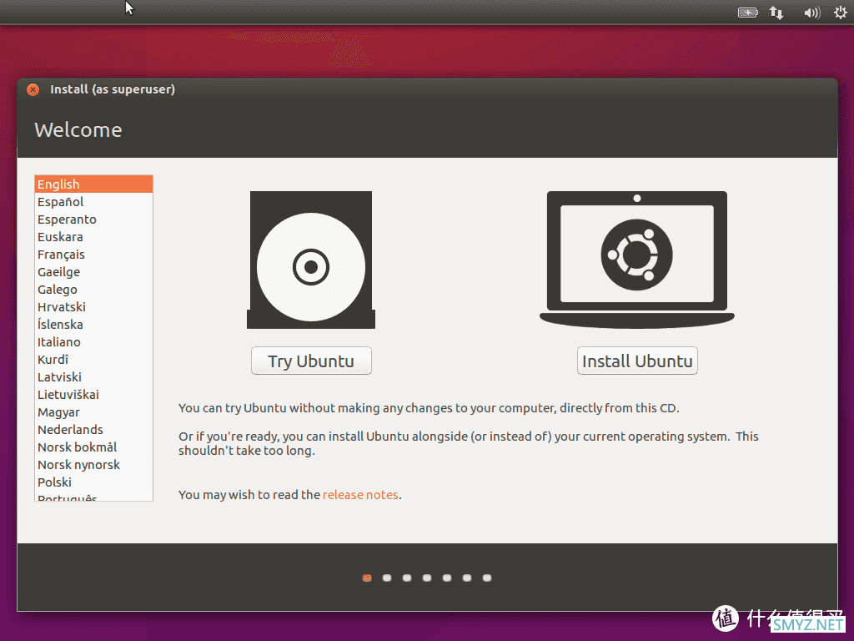Select Lietuviškai language
The height and width of the screenshot is (641, 854).
pyautogui.click(x=93, y=394)
